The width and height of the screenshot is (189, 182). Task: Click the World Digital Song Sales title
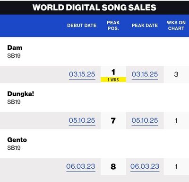94,8
